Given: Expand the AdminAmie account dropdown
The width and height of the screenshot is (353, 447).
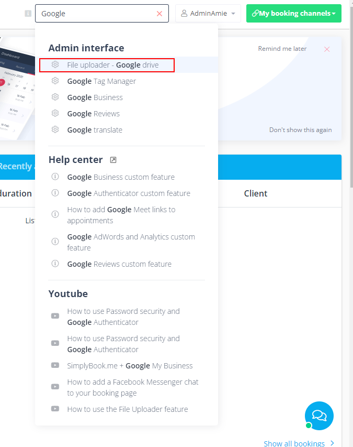Looking at the screenshot, I should [x=208, y=14].
